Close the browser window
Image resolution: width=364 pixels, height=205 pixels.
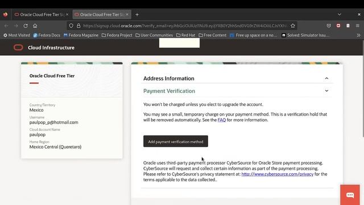(359, 14)
